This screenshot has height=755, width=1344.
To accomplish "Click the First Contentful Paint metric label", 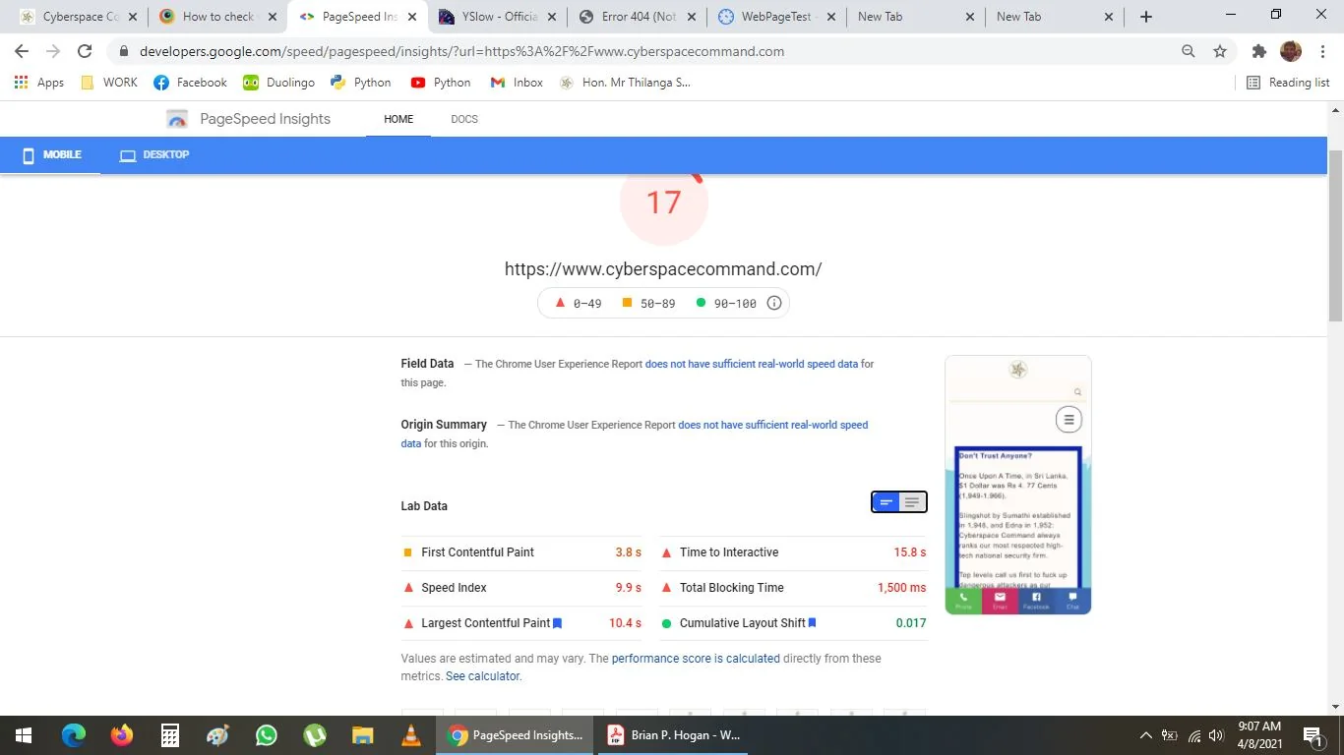I will coord(477,552).
